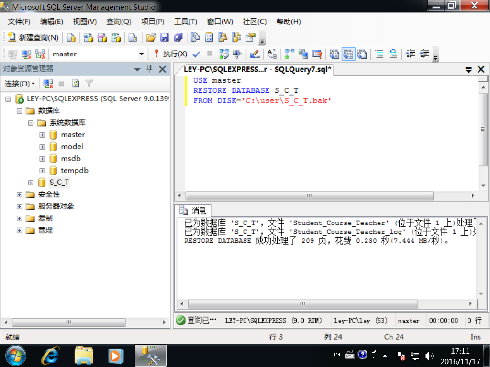Screen dimensions: 490x367
Task: Open the 查询(Q) menu
Action: coord(119,22)
